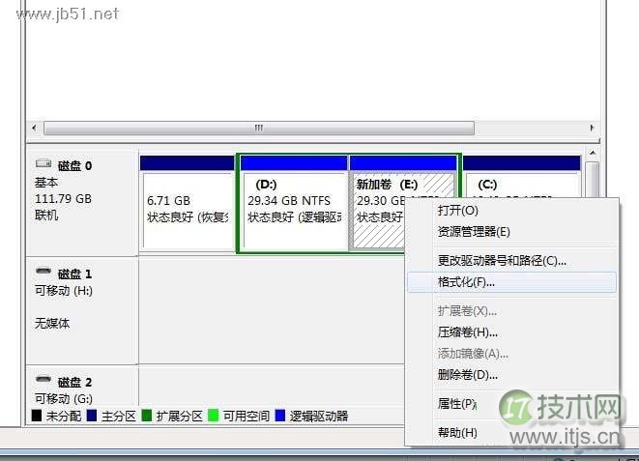Click the Disk 1 removable drive icon
Screen dimensions: 639x461
44,271
